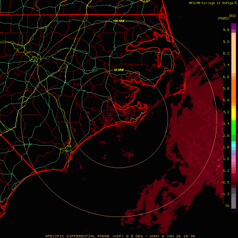Click the KDP product caption at bottom
Image resolution: width=238 pixels, height=238 pixels.
[120, 236]
